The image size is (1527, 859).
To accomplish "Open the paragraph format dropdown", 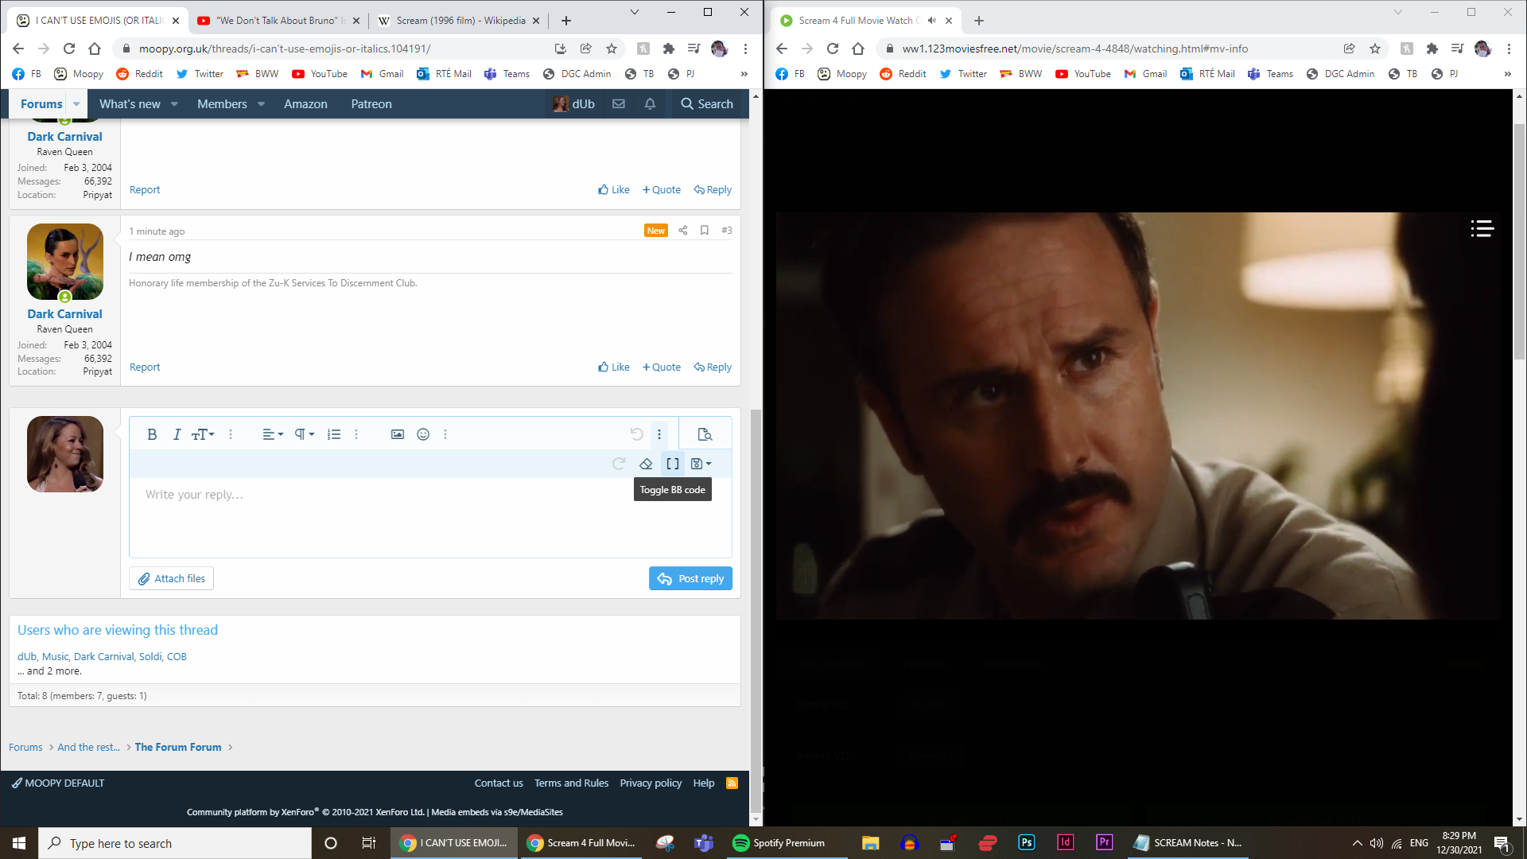I will click(x=305, y=434).
